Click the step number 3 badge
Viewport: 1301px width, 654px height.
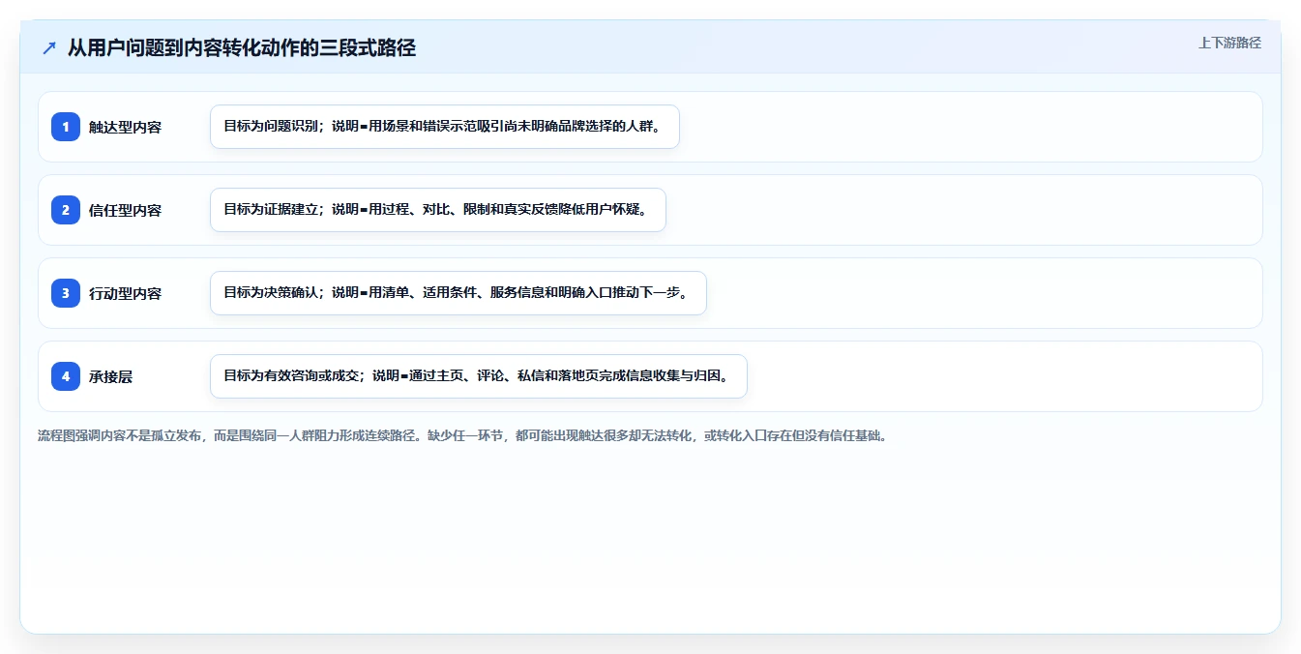[x=66, y=293]
